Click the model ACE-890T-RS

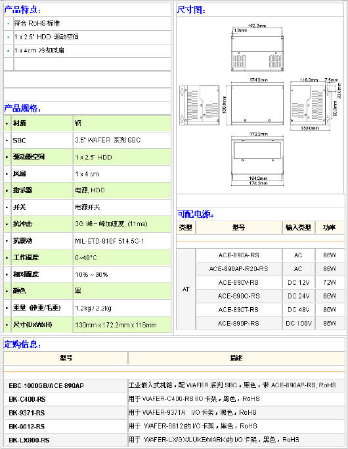[238, 310]
